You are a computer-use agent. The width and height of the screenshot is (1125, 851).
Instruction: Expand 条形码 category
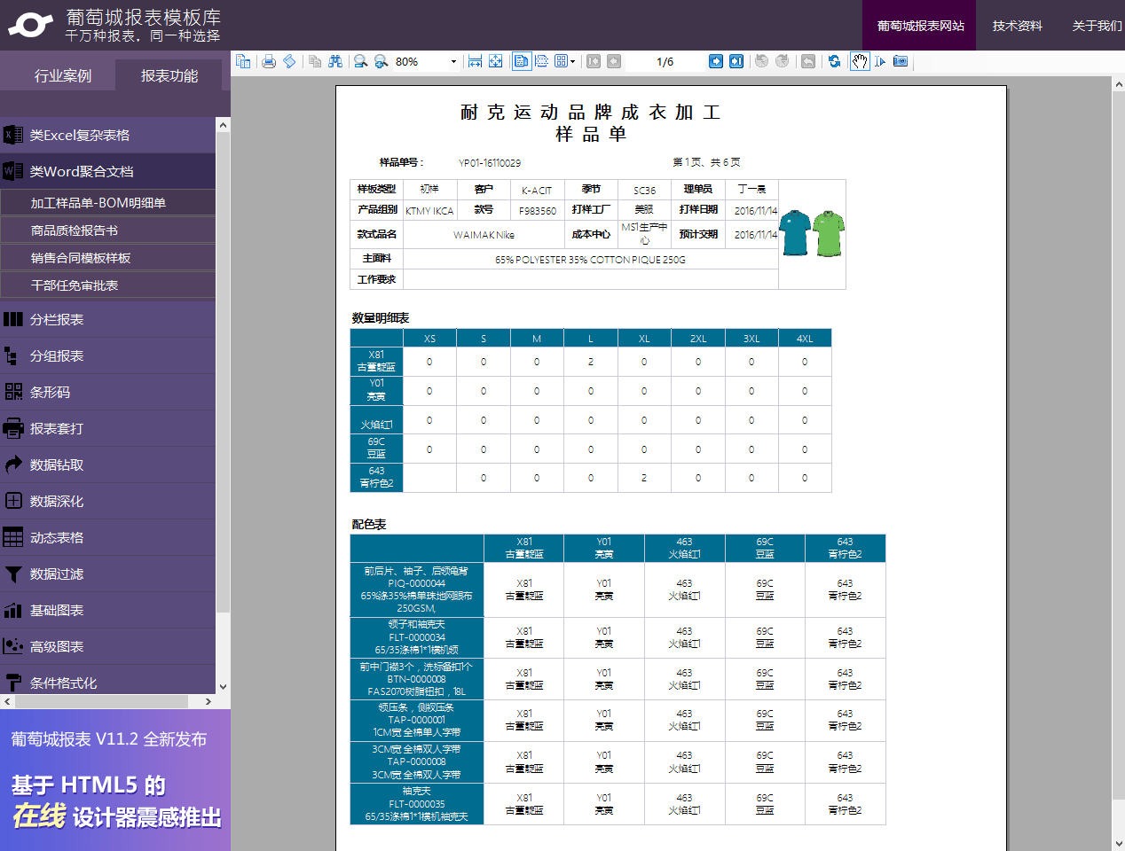click(x=107, y=392)
